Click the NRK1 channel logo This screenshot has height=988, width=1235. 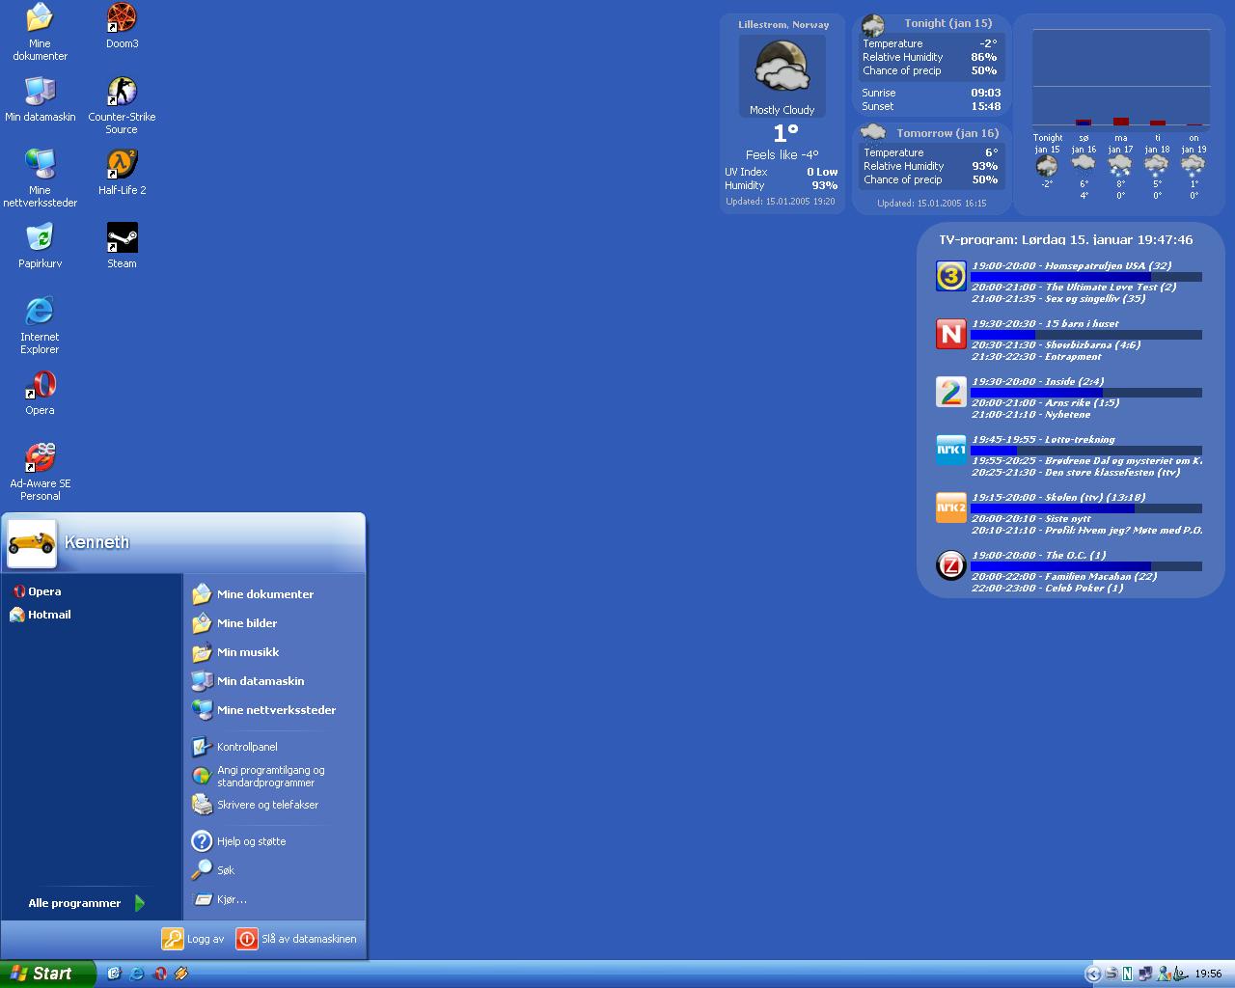tap(951, 450)
